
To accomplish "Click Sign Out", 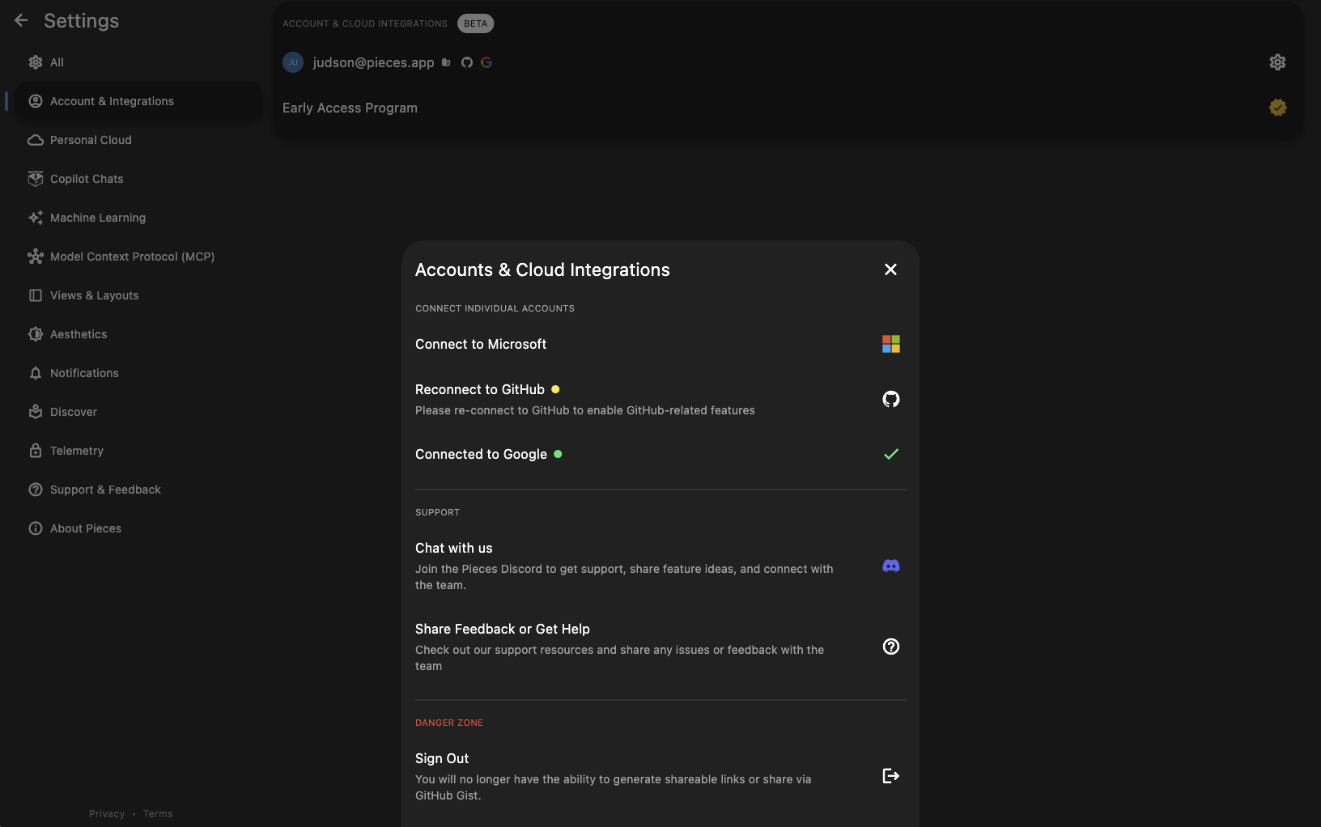I will (x=660, y=776).
